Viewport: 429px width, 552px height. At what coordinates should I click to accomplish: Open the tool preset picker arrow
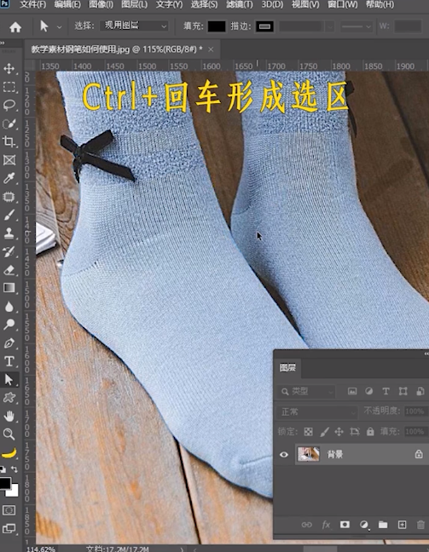click(x=59, y=27)
